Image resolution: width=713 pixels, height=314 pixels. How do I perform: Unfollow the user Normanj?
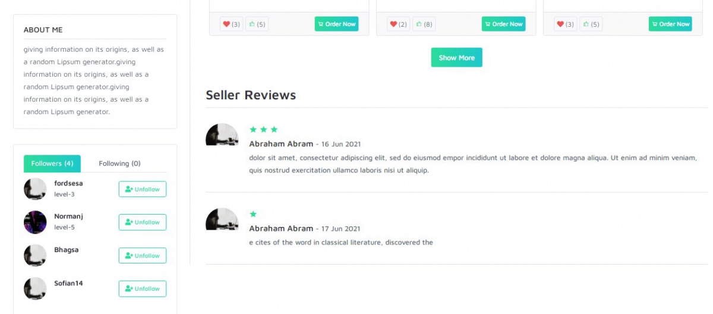click(x=143, y=222)
